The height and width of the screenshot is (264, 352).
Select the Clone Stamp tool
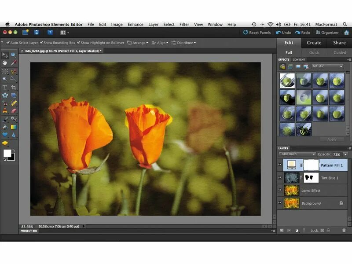coord(5,111)
